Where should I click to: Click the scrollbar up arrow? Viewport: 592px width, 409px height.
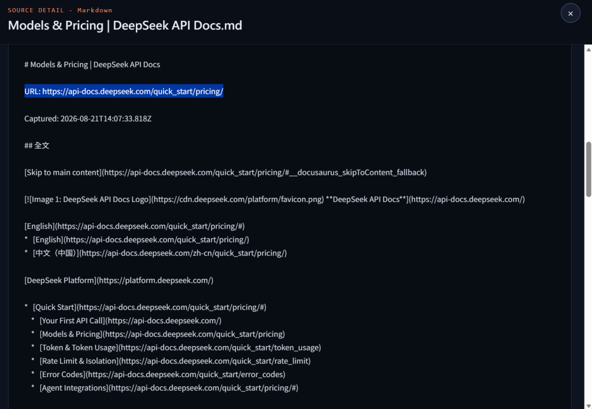click(x=588, y=50)
